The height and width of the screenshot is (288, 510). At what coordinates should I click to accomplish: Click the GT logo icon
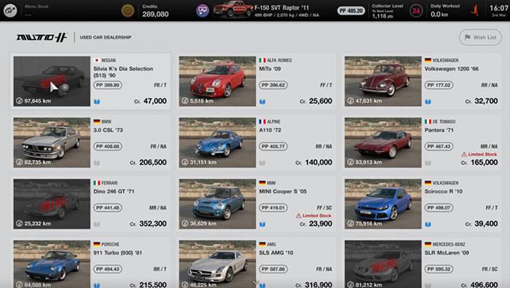point(10,10)
